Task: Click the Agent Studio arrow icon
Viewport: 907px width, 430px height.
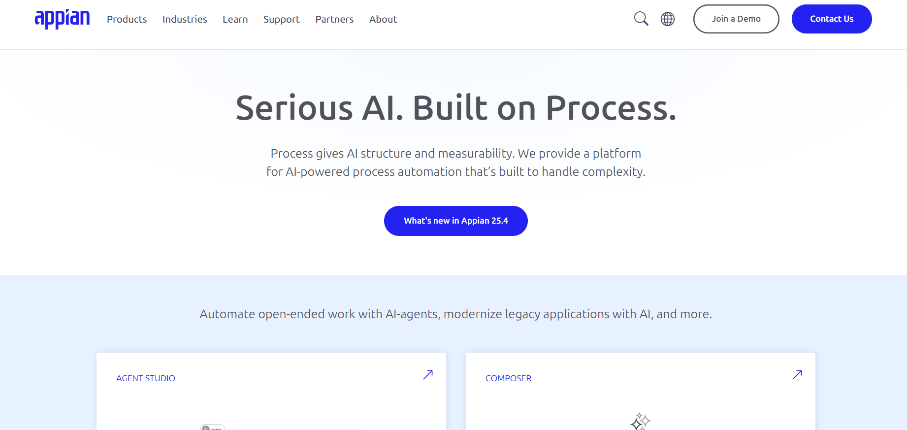Action: (x=428, y=375)
